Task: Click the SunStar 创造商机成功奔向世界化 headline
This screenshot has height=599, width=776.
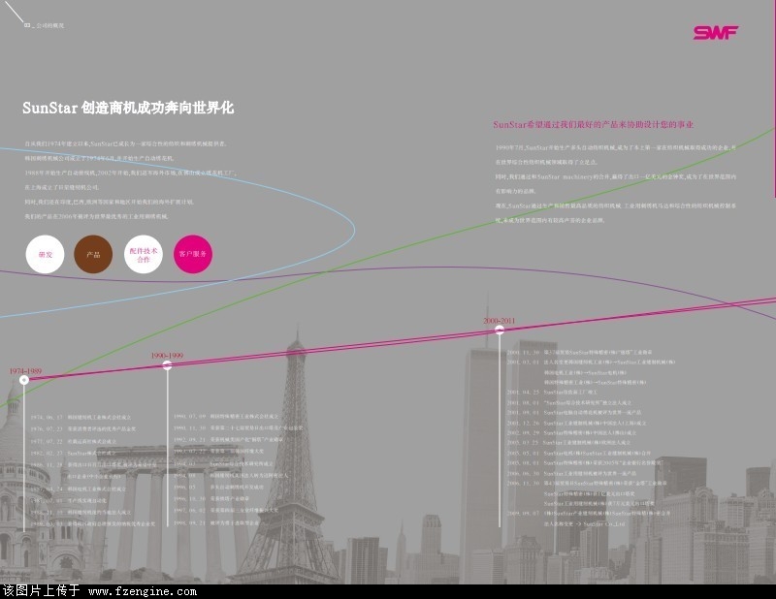Action: (x=128, y=109)
